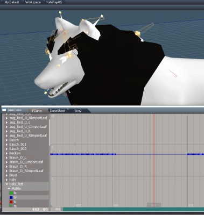Switch to the DopeSheet tab
The image size is (204, 215).
57,111
